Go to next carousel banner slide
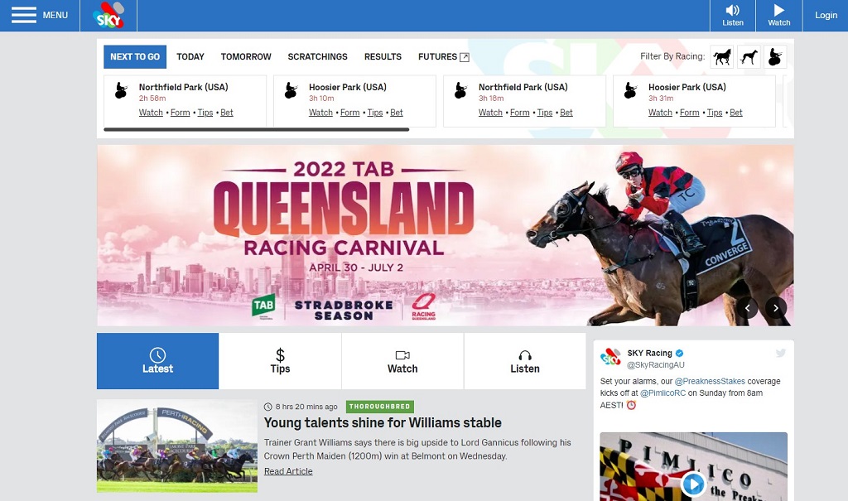The height and width of the screenshot is (501, 848). click(x=775, y=308)
